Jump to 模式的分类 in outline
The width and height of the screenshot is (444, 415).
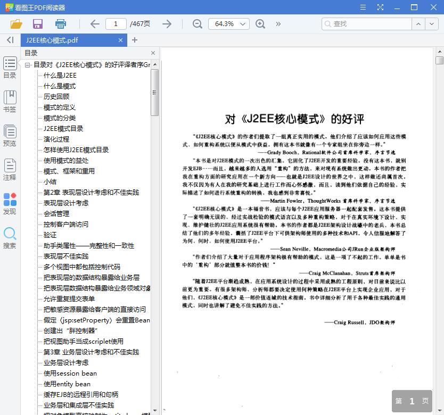60,118
